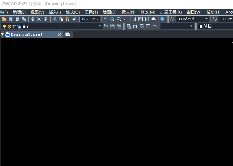Viewport: 233px width, 166px height.
Task: Open the 视图(V) menu
Action: click(37, 12)
